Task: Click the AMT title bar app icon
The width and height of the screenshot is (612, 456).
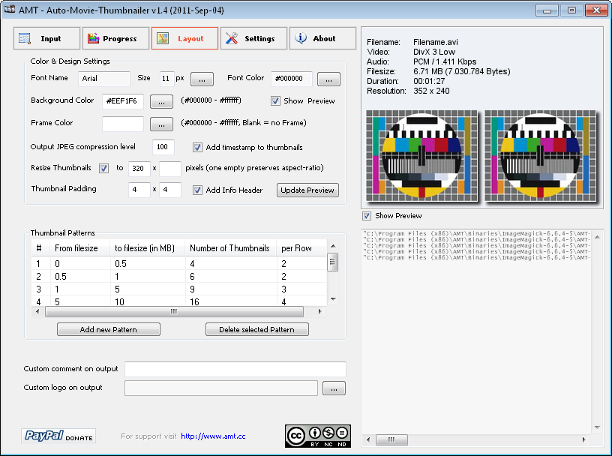Action: coord(9,9)
